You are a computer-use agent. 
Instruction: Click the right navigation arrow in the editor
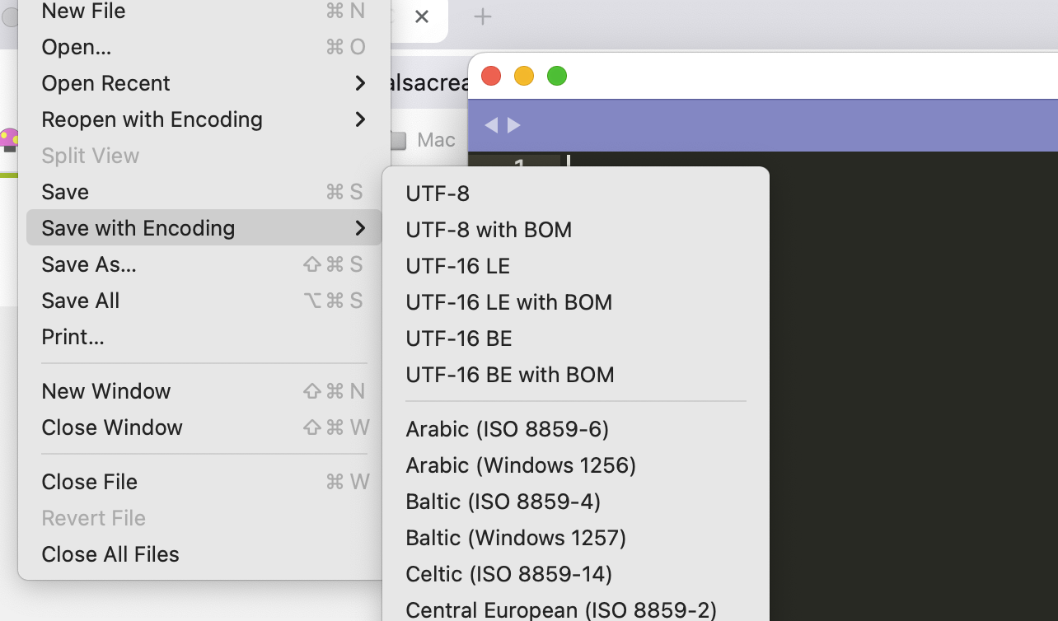[514, 125]
